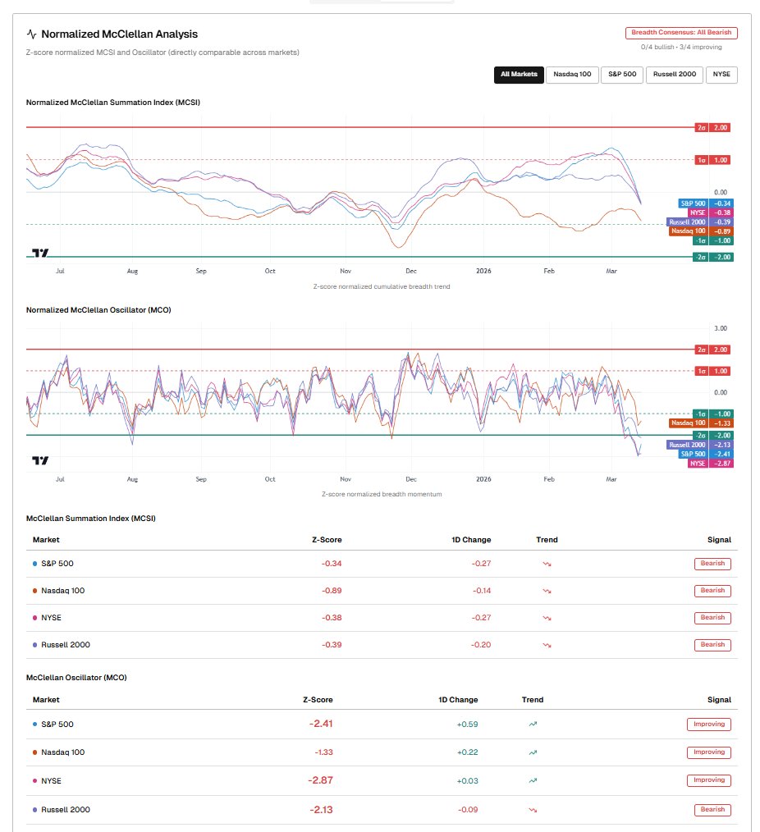
Task: Click the improving trend arrow for NYSE MCO row
Action: pyautogui.click(x=533, y=780)
